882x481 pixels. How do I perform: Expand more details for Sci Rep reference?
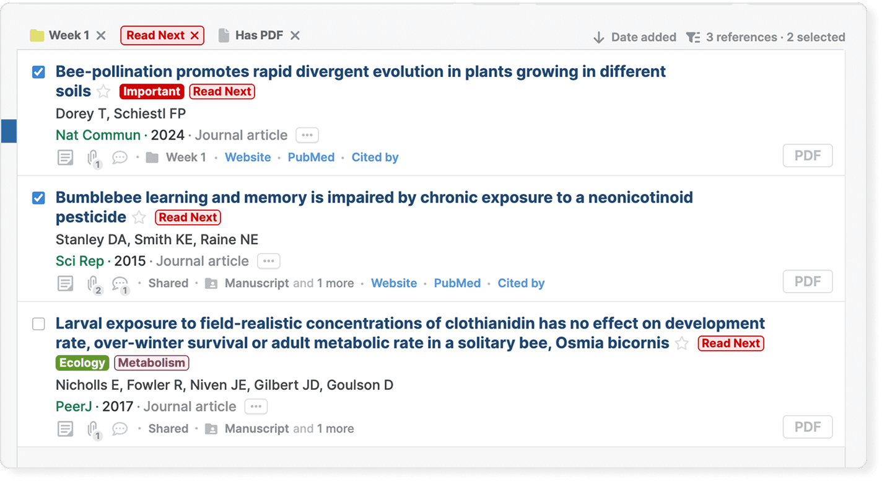tap(269, 261)
